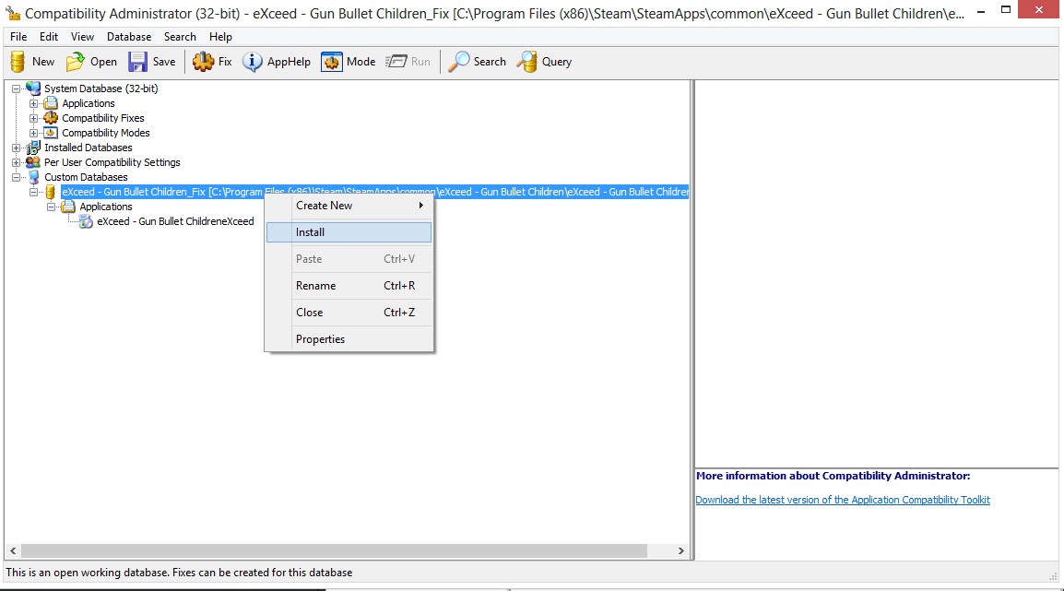Select the Per User Compatibility Settings label
Image resolution: width=1064 pixels, height=591 pixels.
tap(112, 162)
